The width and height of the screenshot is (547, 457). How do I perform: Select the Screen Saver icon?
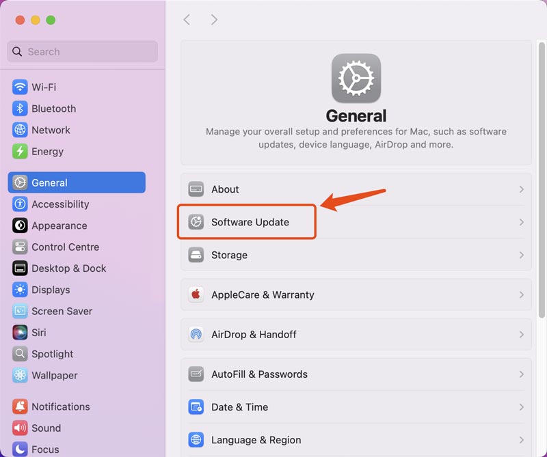[20, 311]
